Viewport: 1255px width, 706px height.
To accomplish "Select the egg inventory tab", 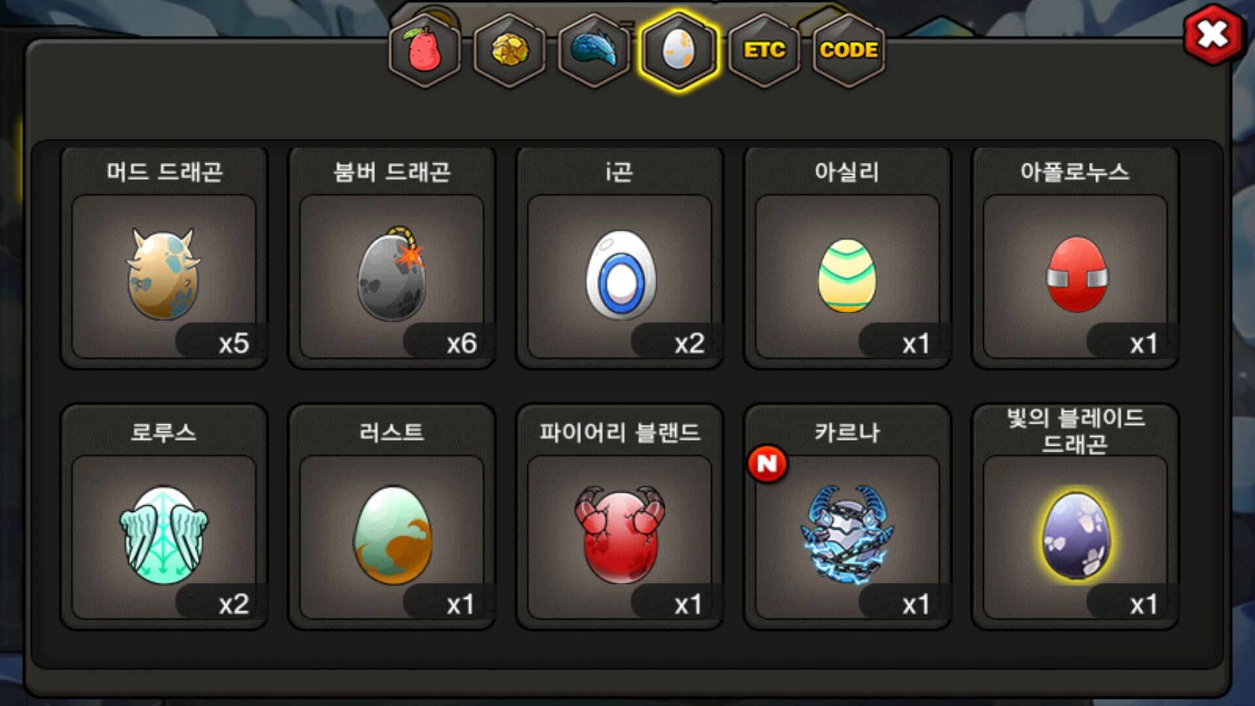I will point(678,50).
